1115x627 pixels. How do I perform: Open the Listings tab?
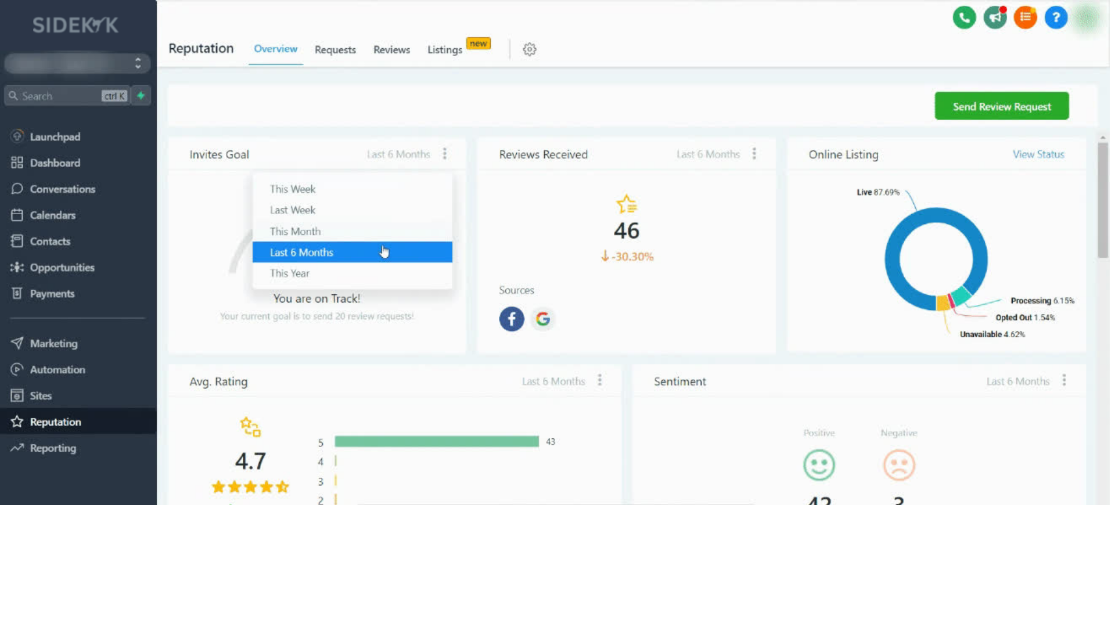pyautogui.click(x=445, y=50)
